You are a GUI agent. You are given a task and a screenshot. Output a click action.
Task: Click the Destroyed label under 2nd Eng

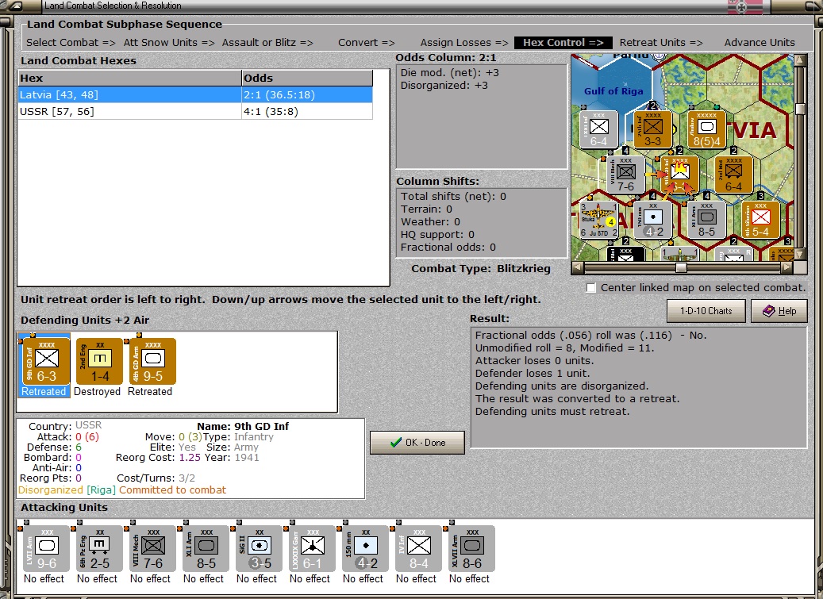point(97,392)
